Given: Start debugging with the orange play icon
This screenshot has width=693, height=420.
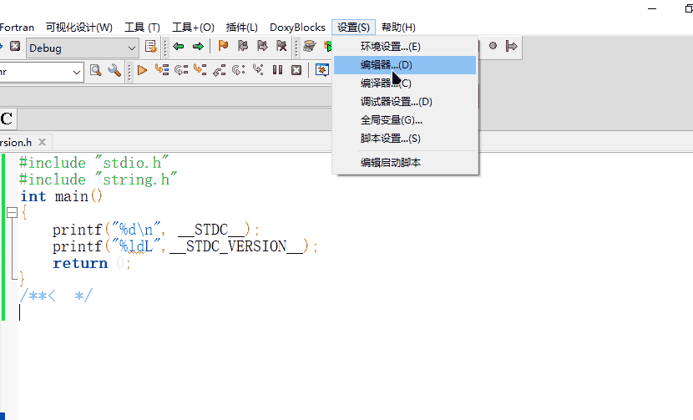Looking at the screenshot, I should click(142, 70).
